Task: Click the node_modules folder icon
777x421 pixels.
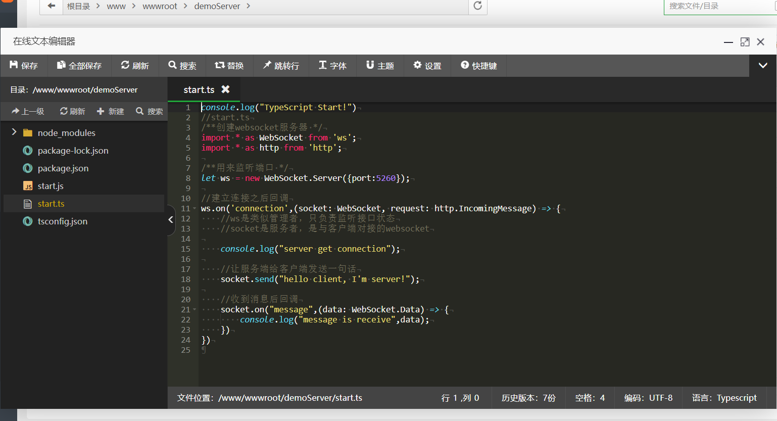Action: click(x=28, y=133)
